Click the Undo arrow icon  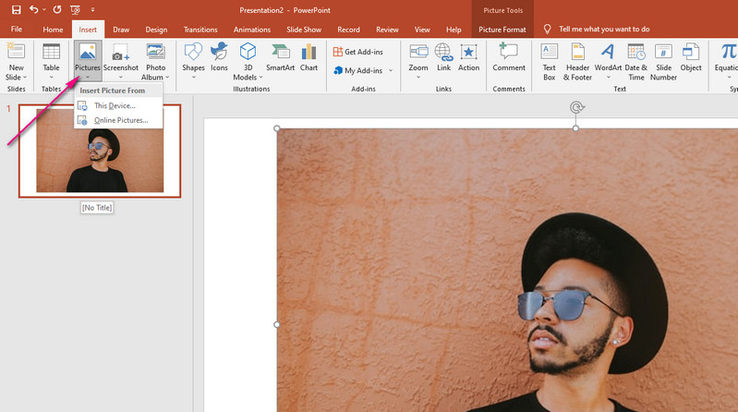click(x=34, y=9)
